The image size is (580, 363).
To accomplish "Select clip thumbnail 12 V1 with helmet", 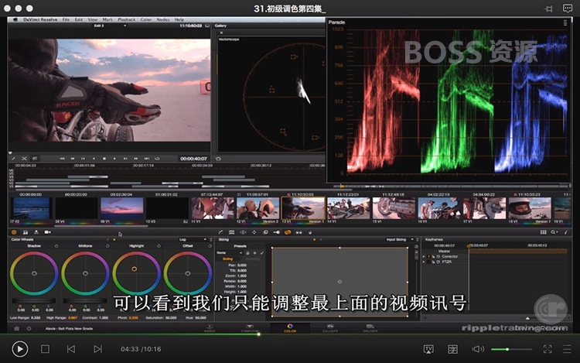I will tap(258, 208).
